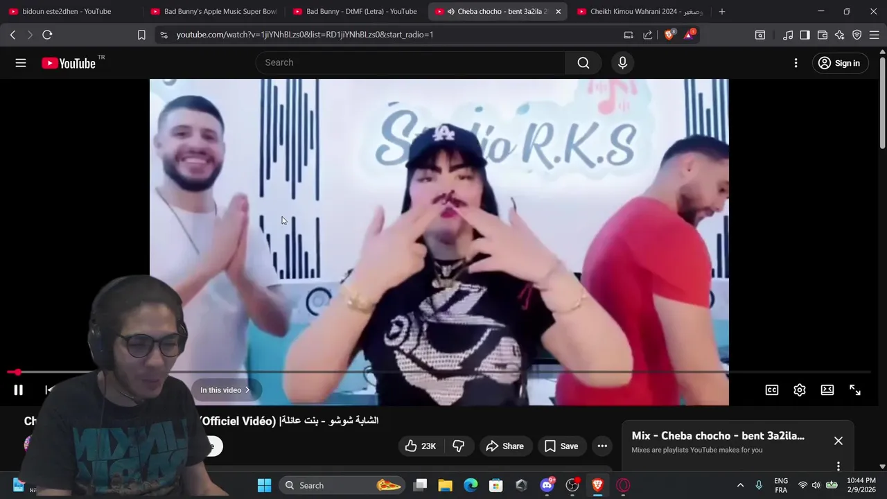Switch to Bad Bunny's Apple Music Super Bowl tab

tap(213, 12)
